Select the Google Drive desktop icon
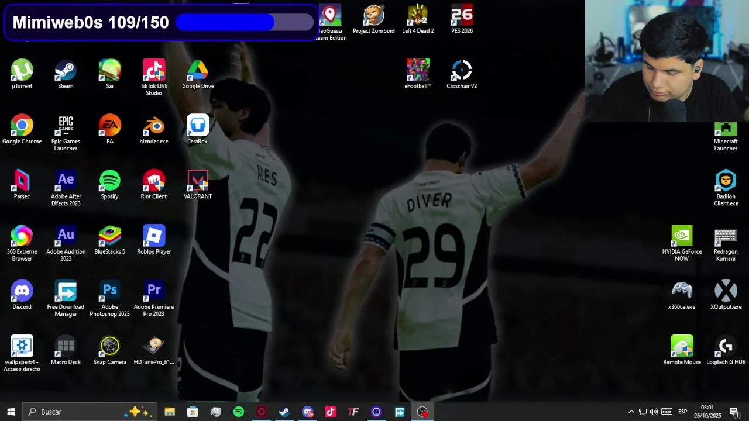 tap(198, 74)
